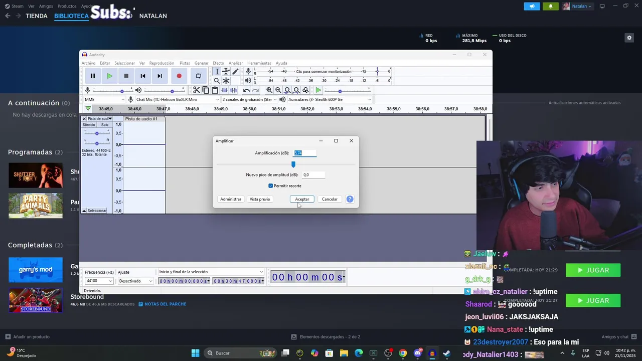The height and width of the screenshot is (361, 642).
Task: Click Aceptar in the Amplificar dialog
Action: (x=302, y=199)
